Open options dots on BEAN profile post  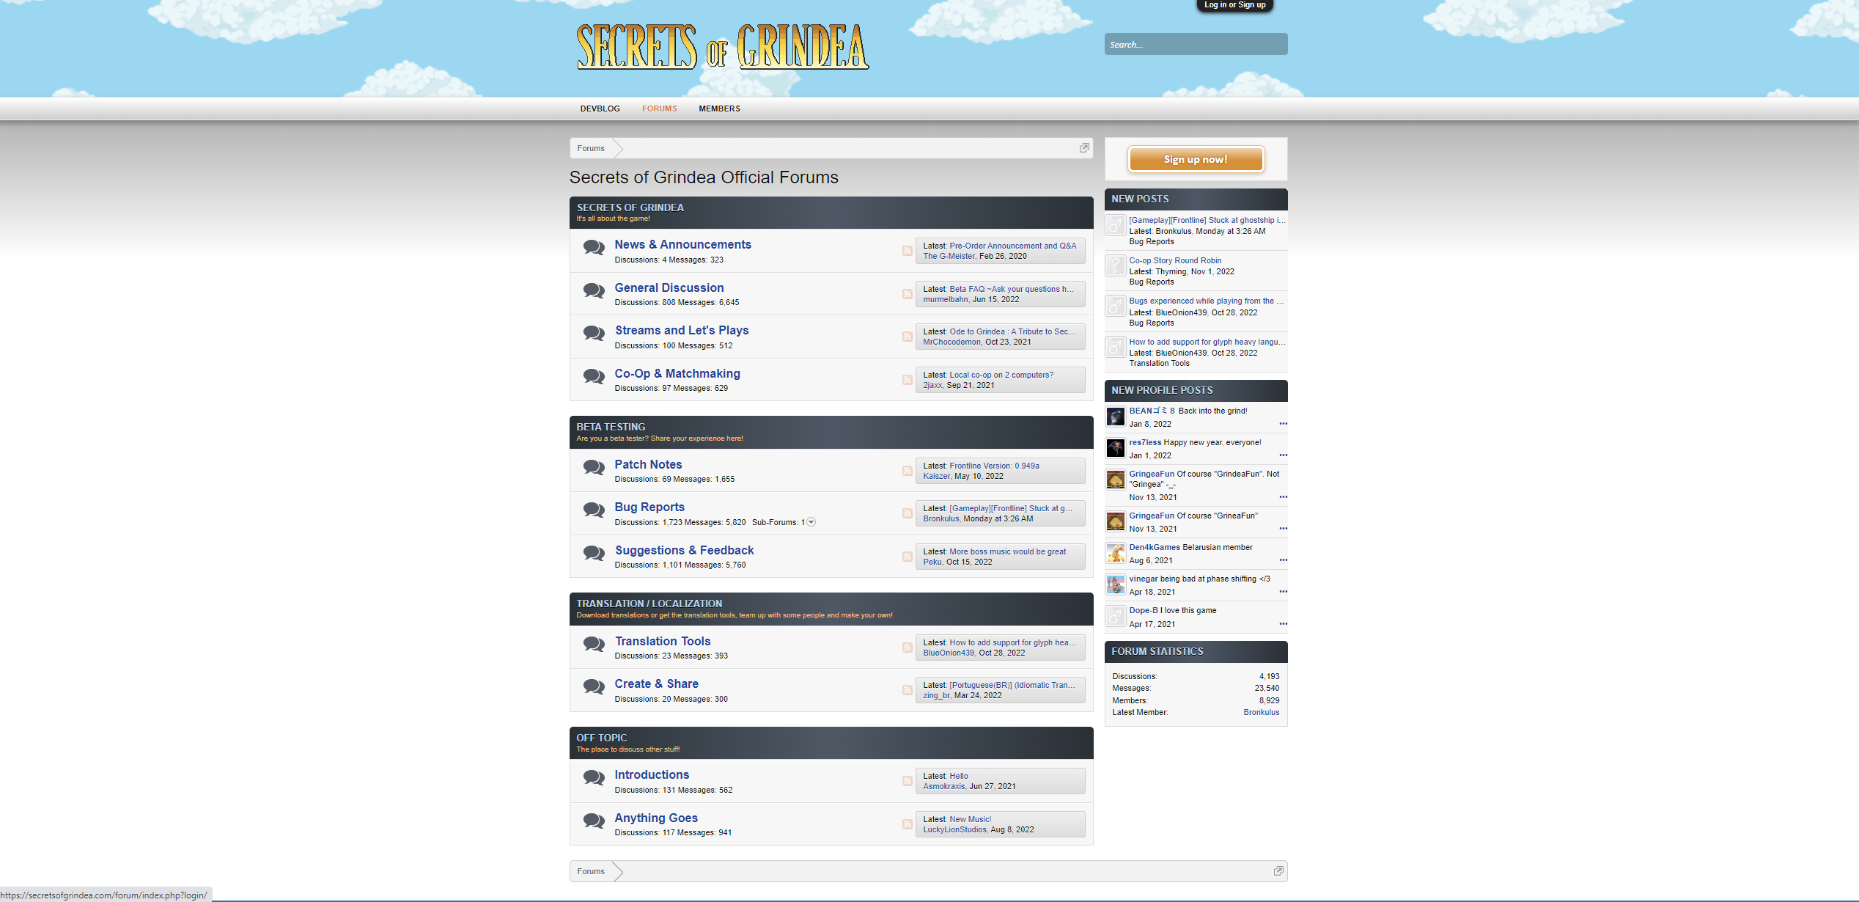tap(1283, 424)
